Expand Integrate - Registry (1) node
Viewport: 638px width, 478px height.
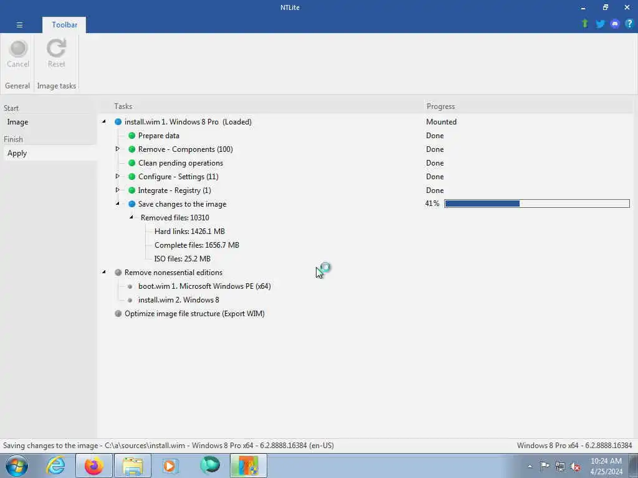coord(118,190)
